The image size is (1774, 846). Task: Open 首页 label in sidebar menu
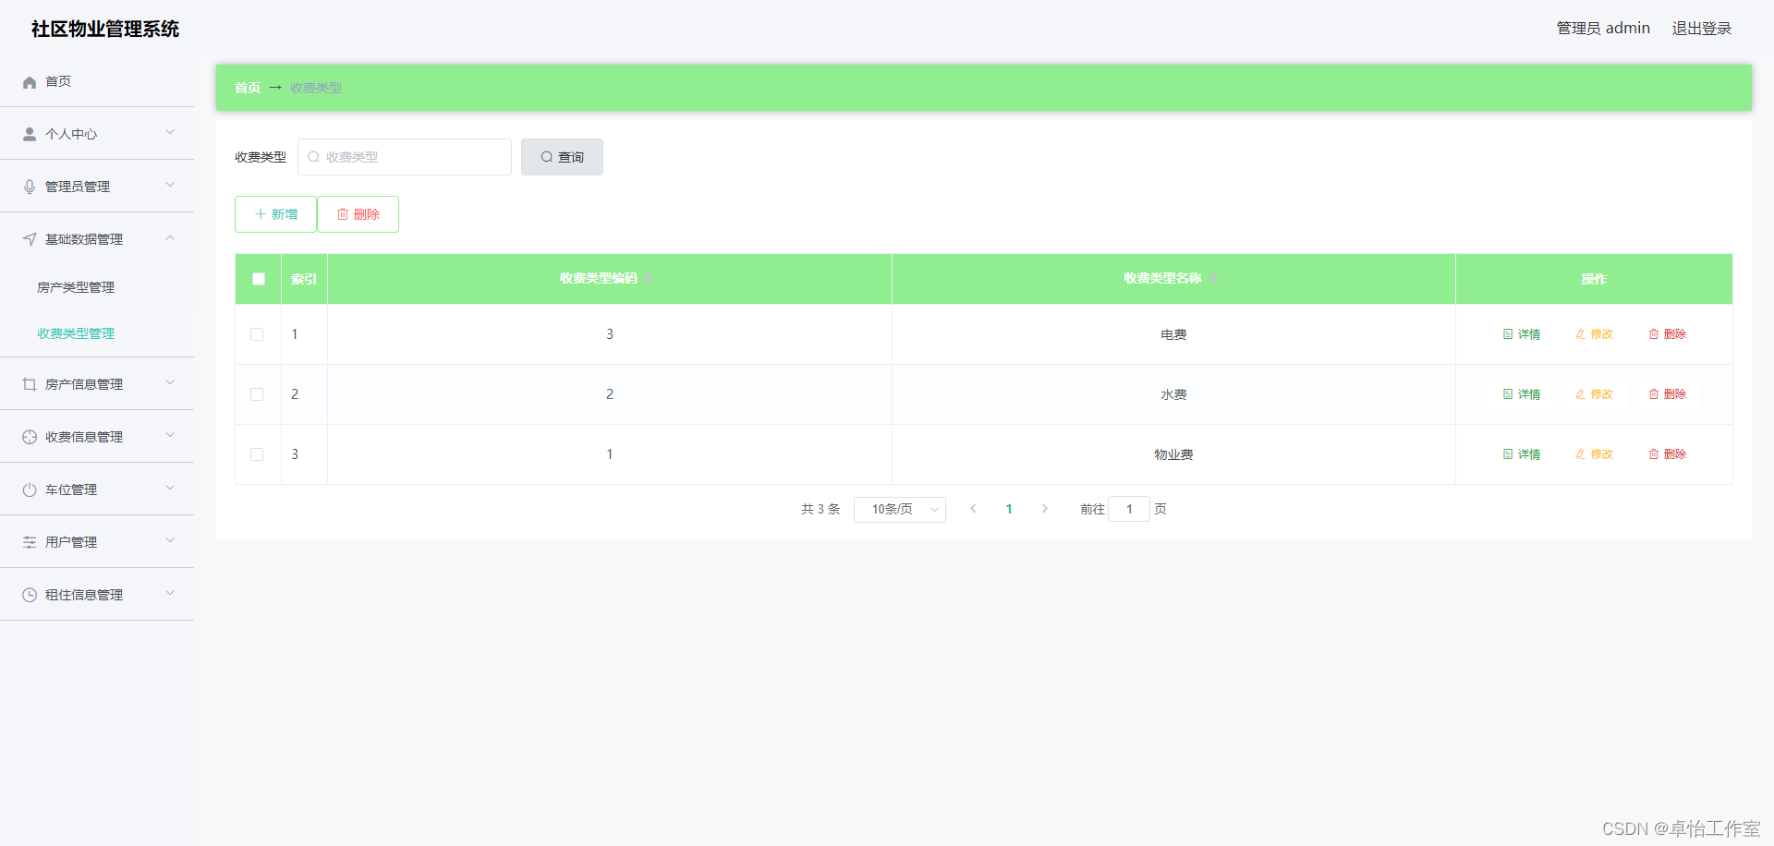pyautogui.click(x=58, y=81)
